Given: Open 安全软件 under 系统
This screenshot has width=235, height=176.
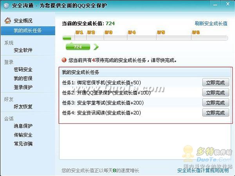Looking at the screenshot, I should pos(23,50).
